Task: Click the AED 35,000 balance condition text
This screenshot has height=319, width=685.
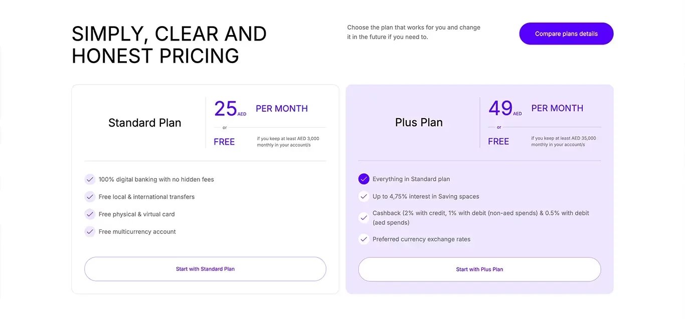Action: [564, 141]
